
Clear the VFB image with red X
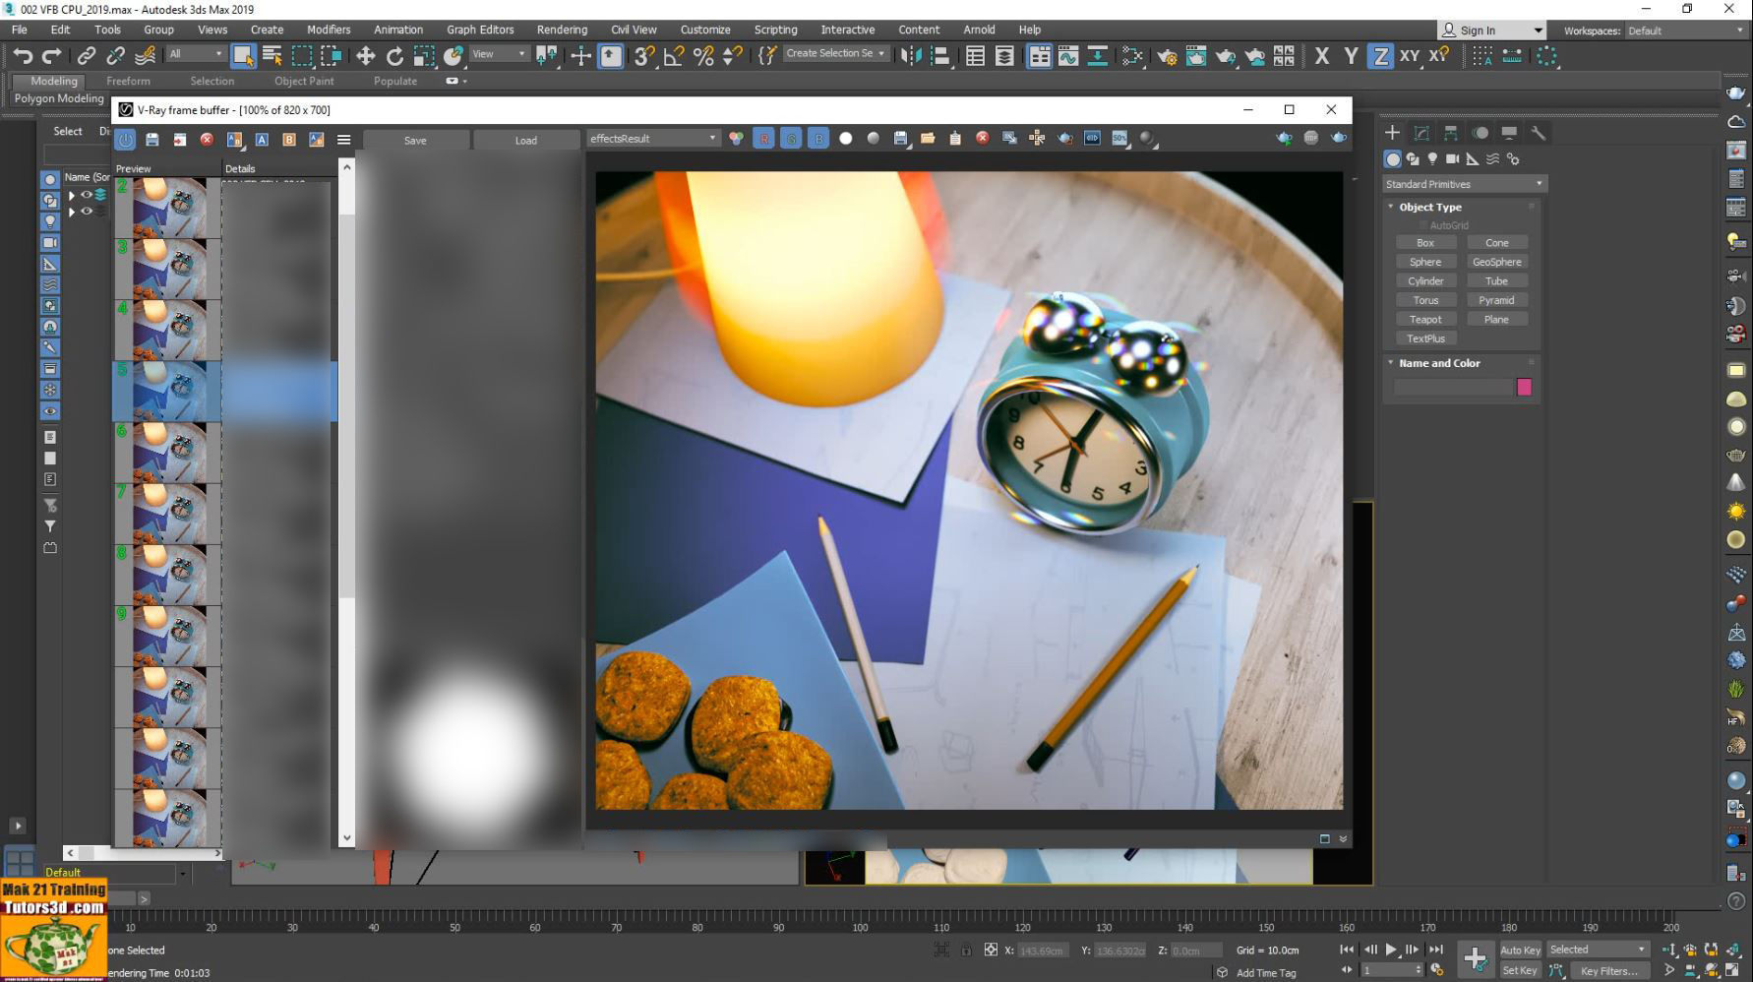coord(982,139)
